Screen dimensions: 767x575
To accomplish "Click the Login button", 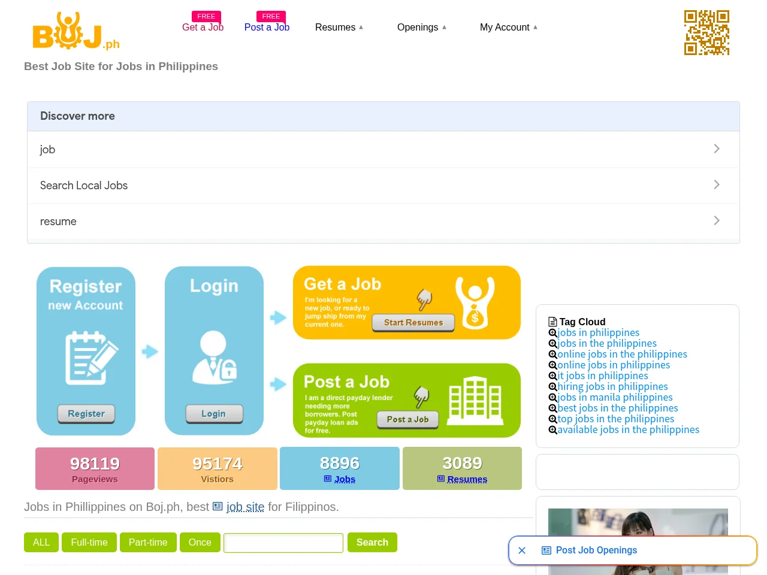I will coord(214,413).
